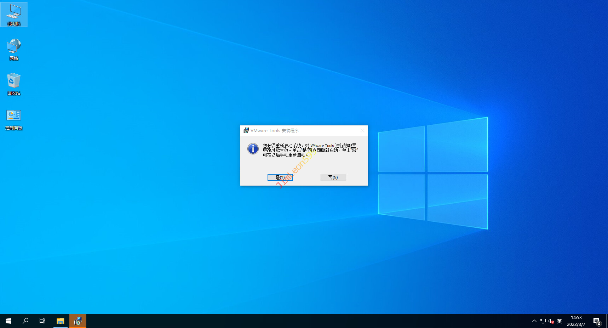Select the 网络 (Network) desktop icon
This screenshot has width=608, height=328.
coord(14,49)
